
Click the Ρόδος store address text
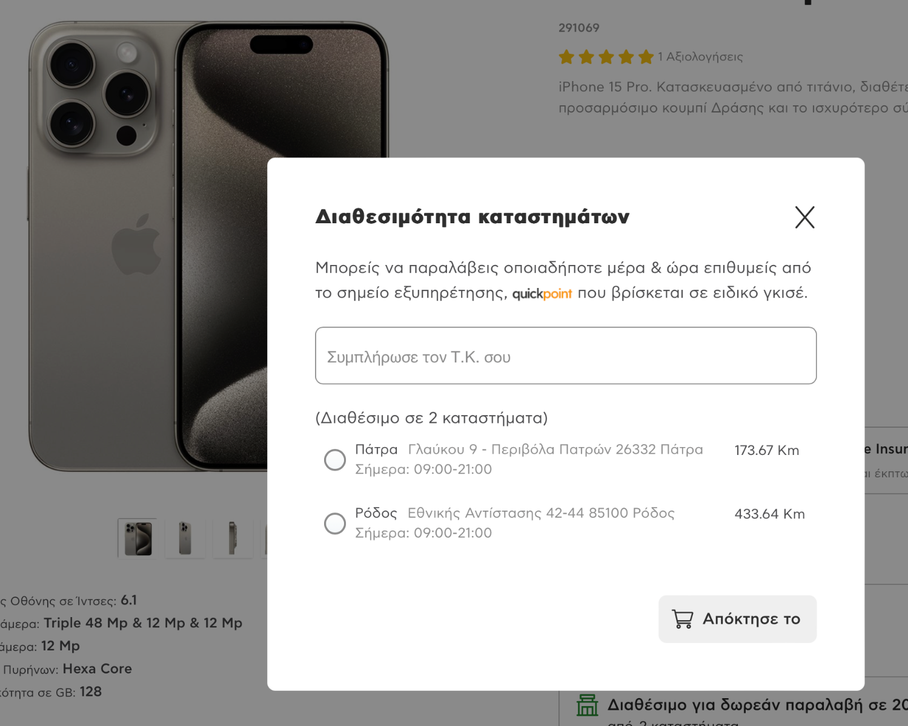click(541, 513)
